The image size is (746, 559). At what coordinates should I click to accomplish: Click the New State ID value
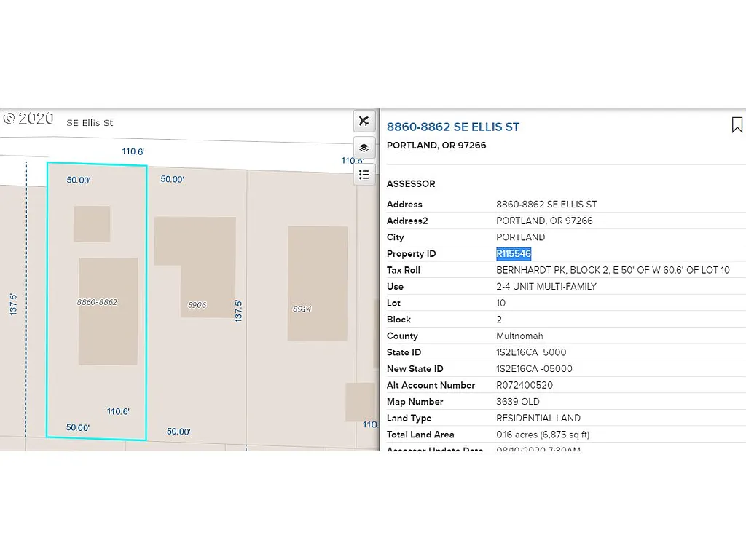click(x=534, y=369)
